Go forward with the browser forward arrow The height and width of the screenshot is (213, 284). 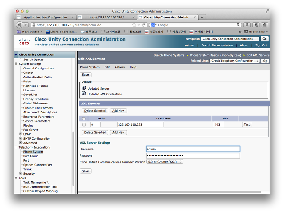[x=26, y=25]
